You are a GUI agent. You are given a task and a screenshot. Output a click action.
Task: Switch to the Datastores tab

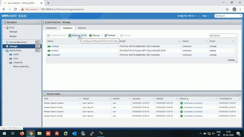tap(51, 28)
